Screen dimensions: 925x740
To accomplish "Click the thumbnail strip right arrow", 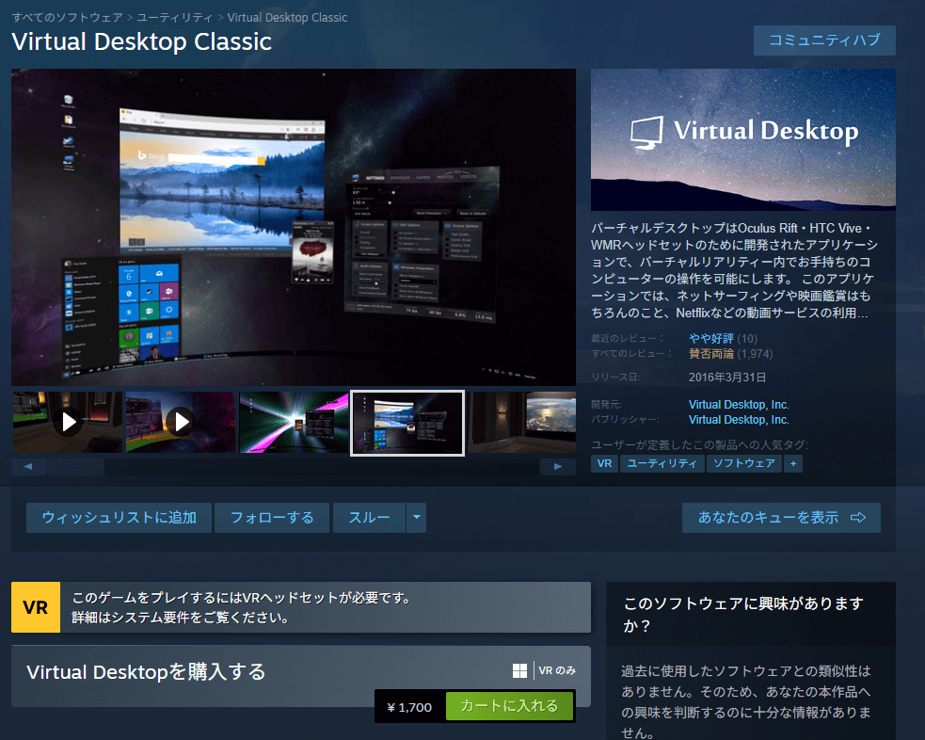I will pyautogui.click(x=557, y=466).
